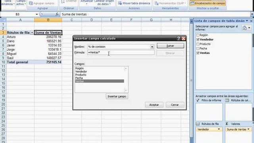Close the field list pane
The height and width of the screenshot is (143, 254).
click(x=251, y=21)
